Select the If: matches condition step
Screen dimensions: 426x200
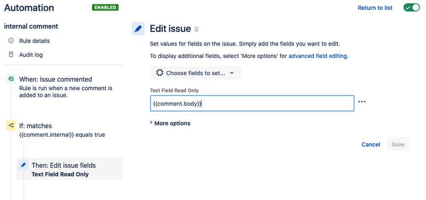pos(35,126)
